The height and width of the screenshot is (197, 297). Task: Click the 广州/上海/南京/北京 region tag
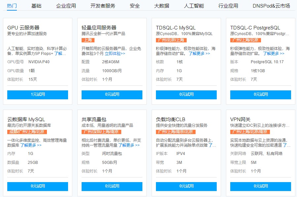pos(175,132)
